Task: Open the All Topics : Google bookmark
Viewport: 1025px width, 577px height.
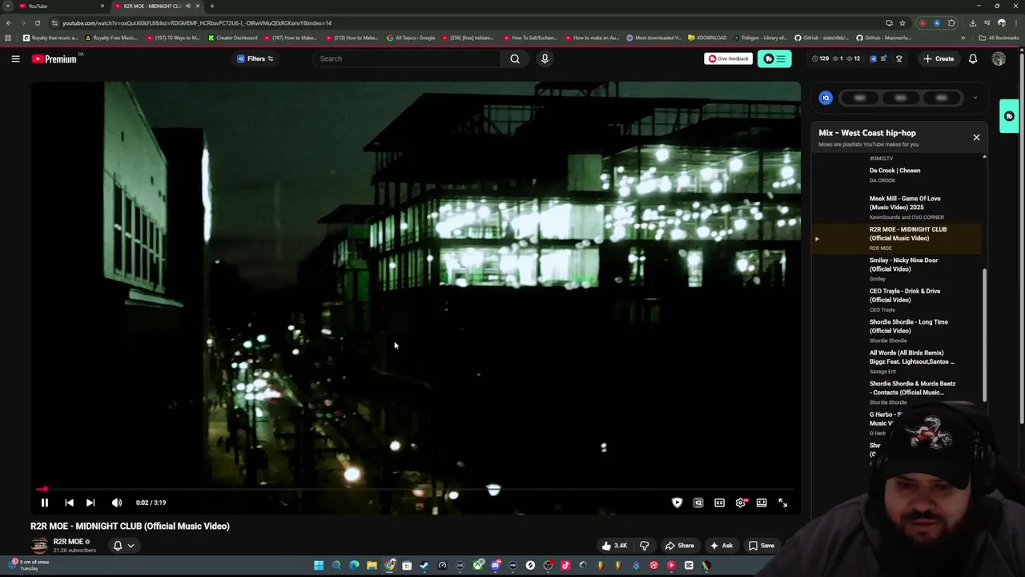Action: tap(411, 38)
